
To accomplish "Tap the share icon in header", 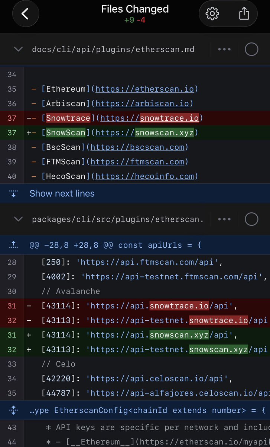I will click(244, 14).
